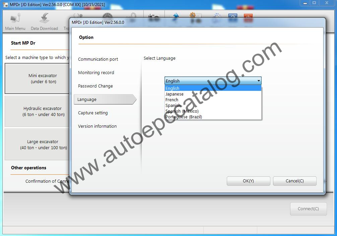This screenshot has height=236, width=337.
Task: Close the MPDr main window
Action: point(327,3)
